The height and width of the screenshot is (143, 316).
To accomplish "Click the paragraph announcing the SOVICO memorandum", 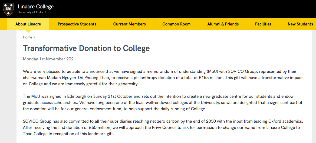I will coord(162,78).
